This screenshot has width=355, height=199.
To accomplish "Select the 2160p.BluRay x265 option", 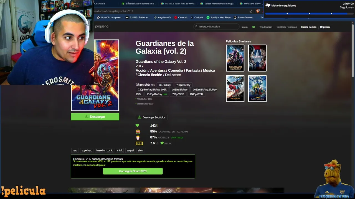I will pos(157,94).
